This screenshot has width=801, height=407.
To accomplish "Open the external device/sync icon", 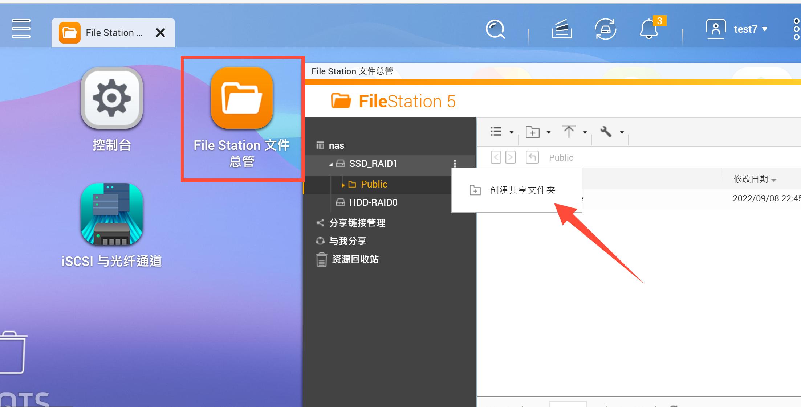I will [605, 29].
